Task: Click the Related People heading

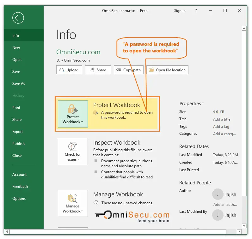Action: pos(195,183)
